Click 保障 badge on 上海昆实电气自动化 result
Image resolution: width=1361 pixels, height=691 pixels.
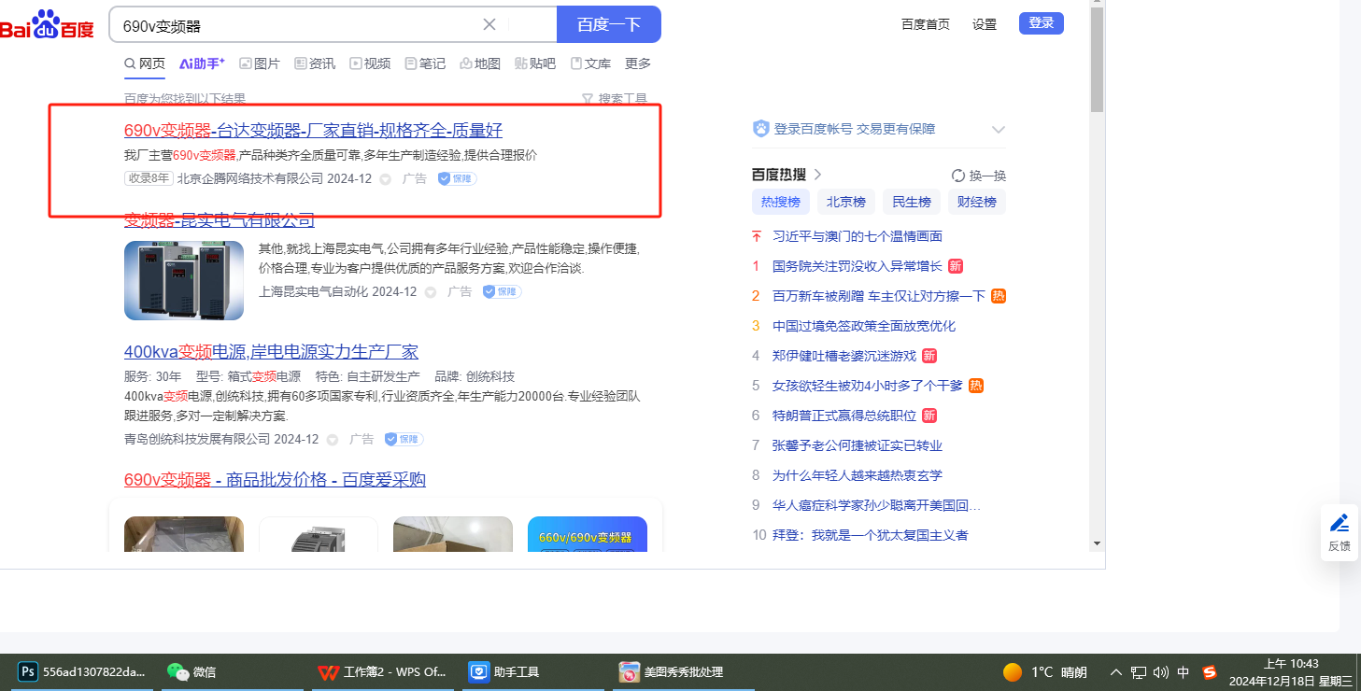tap(503, 291)
